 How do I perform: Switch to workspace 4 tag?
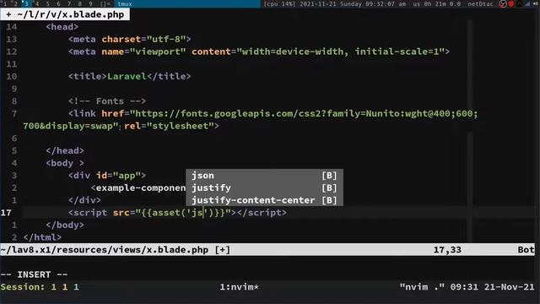tap(37, 3)
